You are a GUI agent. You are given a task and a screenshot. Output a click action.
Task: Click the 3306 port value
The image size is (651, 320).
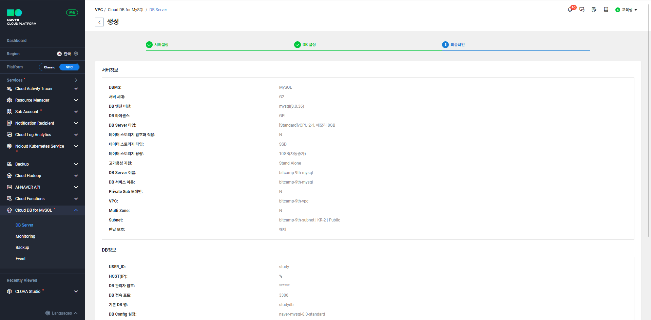click(x=284, y=295)
